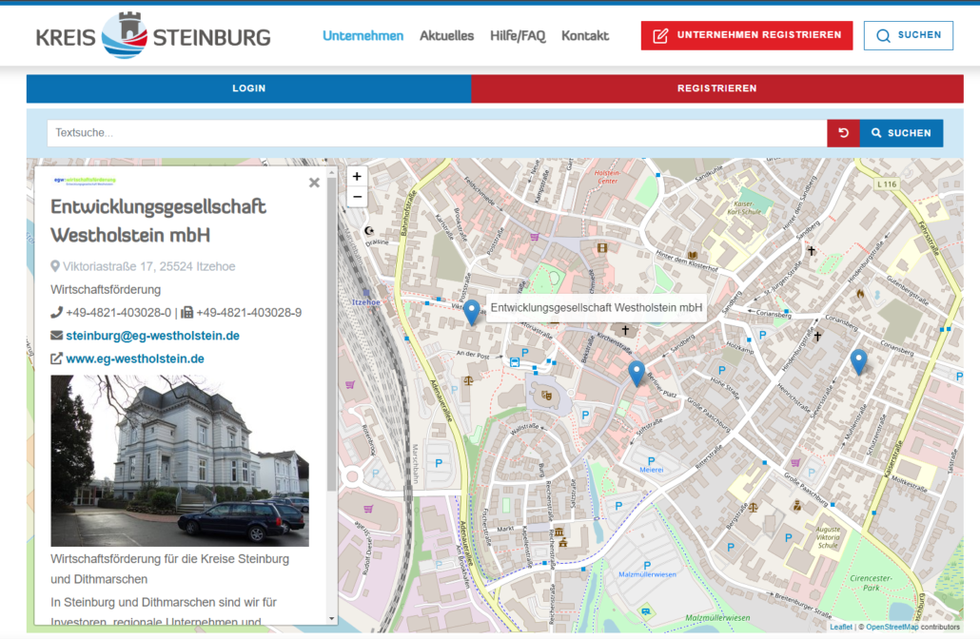980x639 pixels.
Task: Focus the Textsuche input field
Action: click(437, 133)
